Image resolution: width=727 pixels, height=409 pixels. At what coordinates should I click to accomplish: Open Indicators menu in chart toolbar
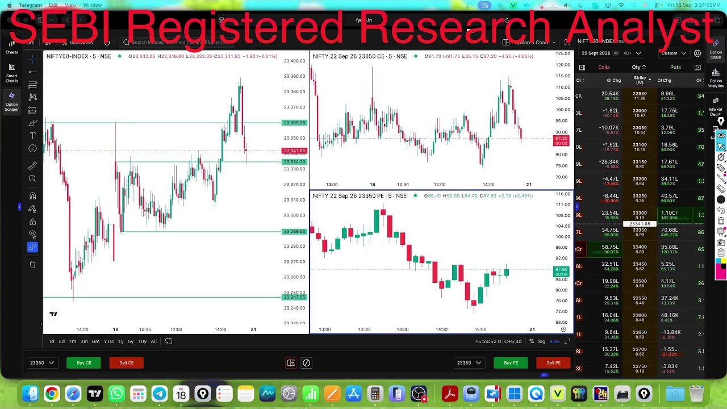78,43
